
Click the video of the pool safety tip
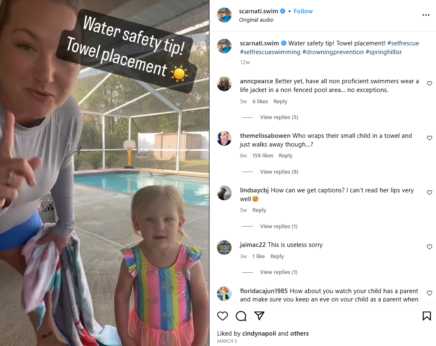(x=105, y=173)
